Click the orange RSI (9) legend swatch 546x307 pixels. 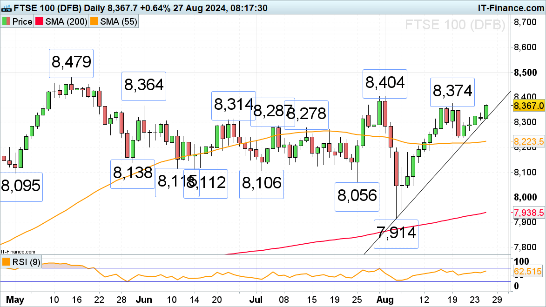coord(7,262)
